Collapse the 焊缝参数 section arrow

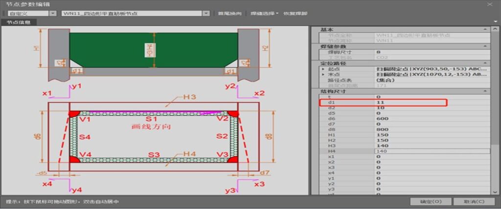pos(484,46)
